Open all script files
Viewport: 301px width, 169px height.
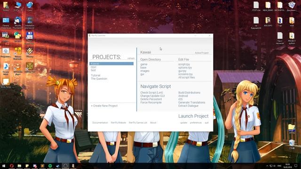(x=186, y=77)
